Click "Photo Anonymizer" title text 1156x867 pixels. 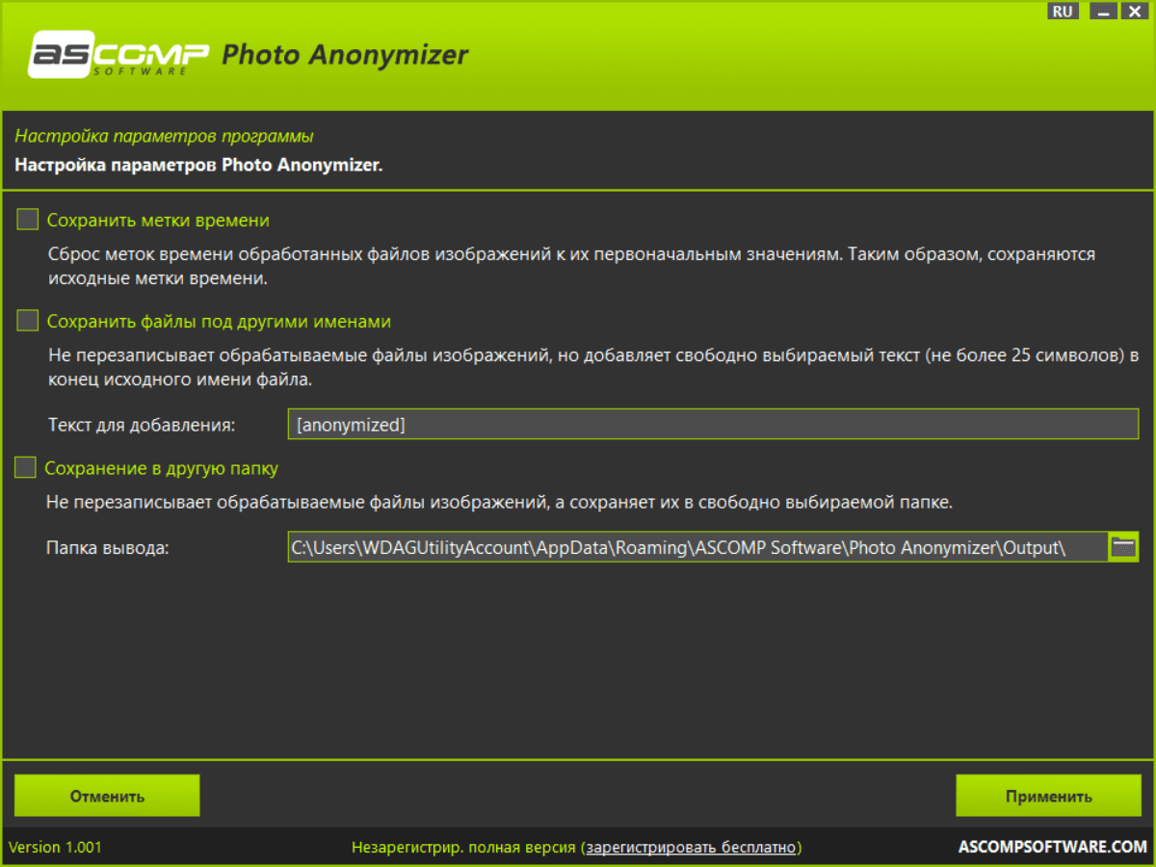click(x=345, y=55)
